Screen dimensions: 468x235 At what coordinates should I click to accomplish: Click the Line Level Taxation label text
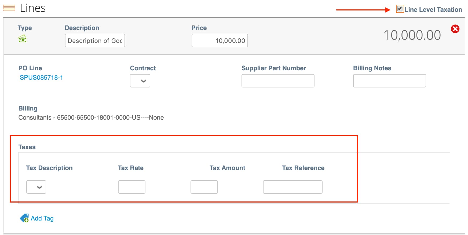[x=433, y=10]
